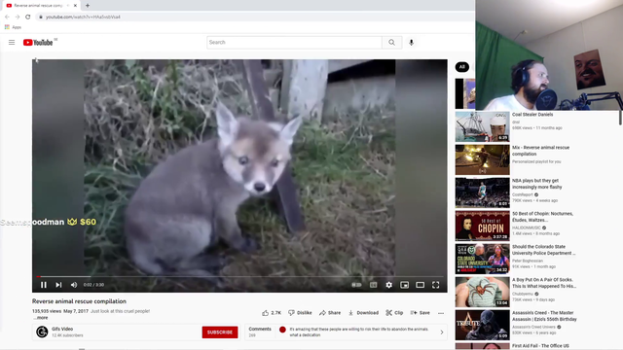Open the Gifs Video channel name link
623x350 pixels.
coord(62,329)
